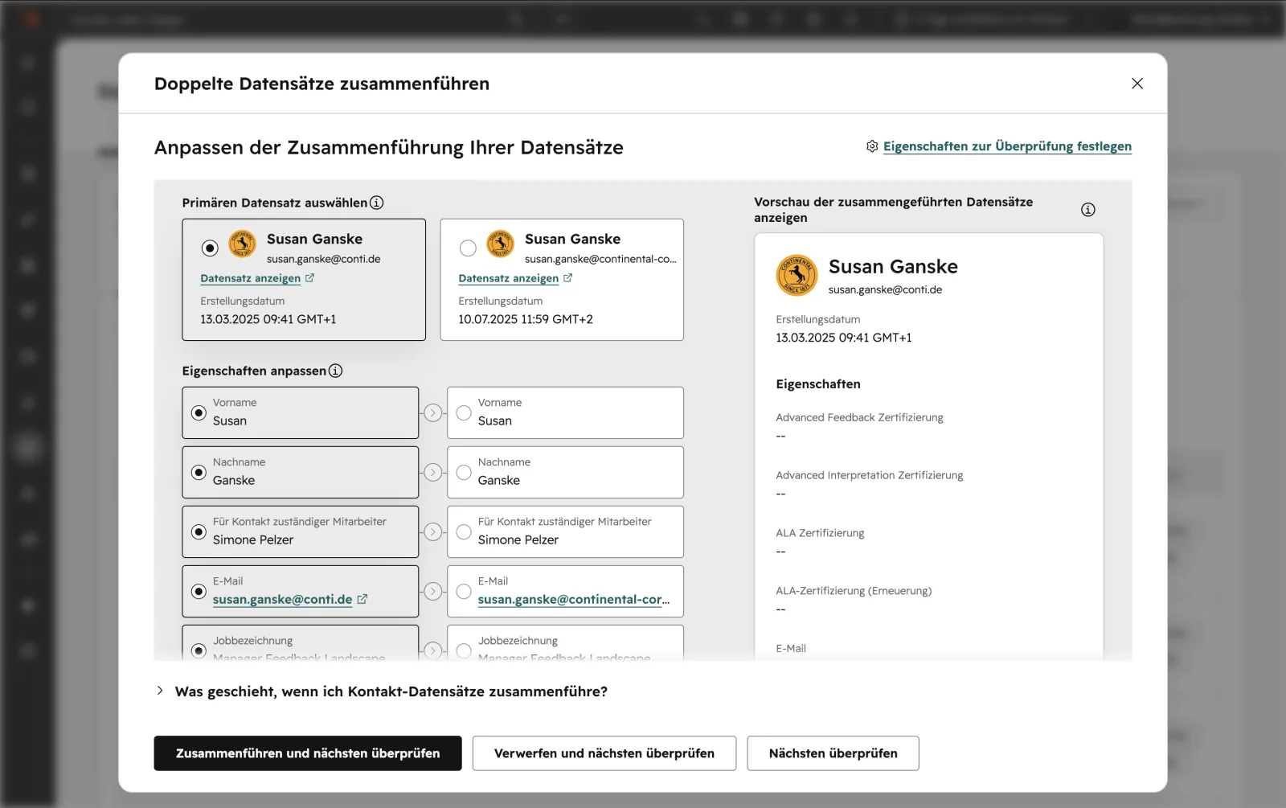Choose left Vorname Susan option
Image resolution: width=1286 pixels, height=808 pixels.
pos(199,412)
